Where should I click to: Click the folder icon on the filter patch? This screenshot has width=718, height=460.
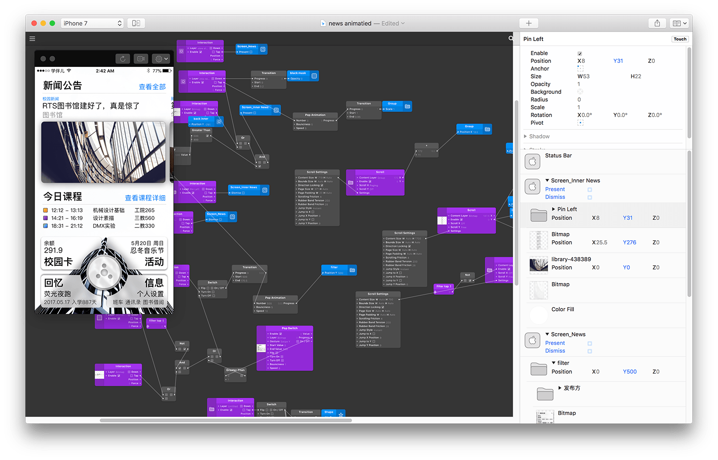pyautogui.click(x=352, y=270)
